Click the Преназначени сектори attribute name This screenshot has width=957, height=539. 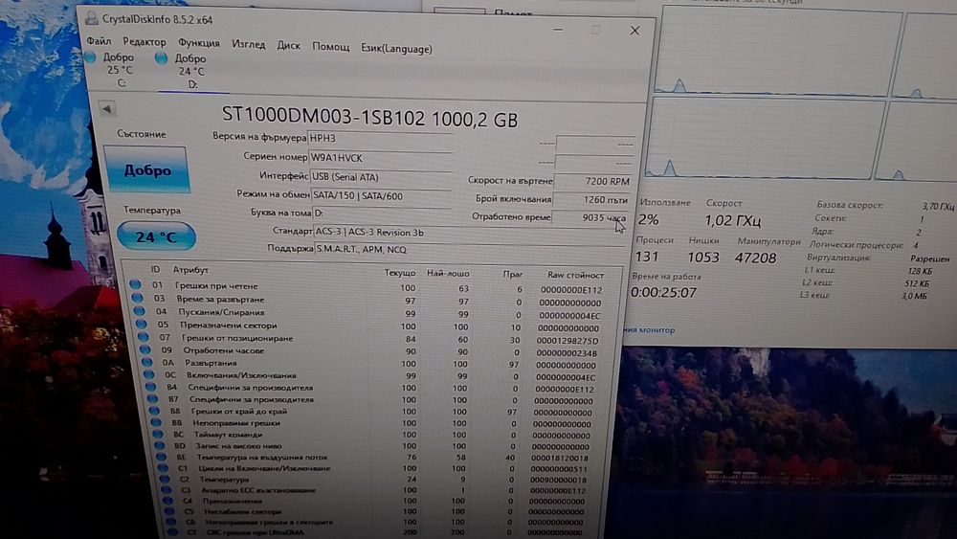pos(229,326)
